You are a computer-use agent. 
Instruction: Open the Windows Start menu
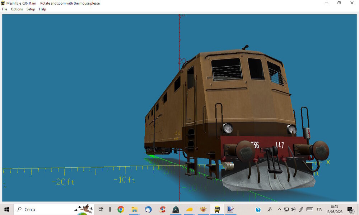pyautogui.click(x=6, y=209)
